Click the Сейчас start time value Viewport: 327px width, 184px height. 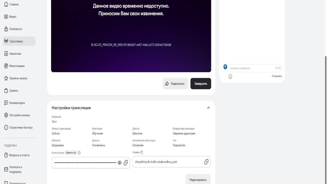point(56,133)
